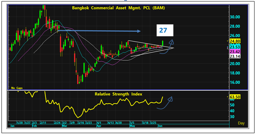Click the 16.00 price axis label
Screen dimensions: 256x135
pos(235,82)
